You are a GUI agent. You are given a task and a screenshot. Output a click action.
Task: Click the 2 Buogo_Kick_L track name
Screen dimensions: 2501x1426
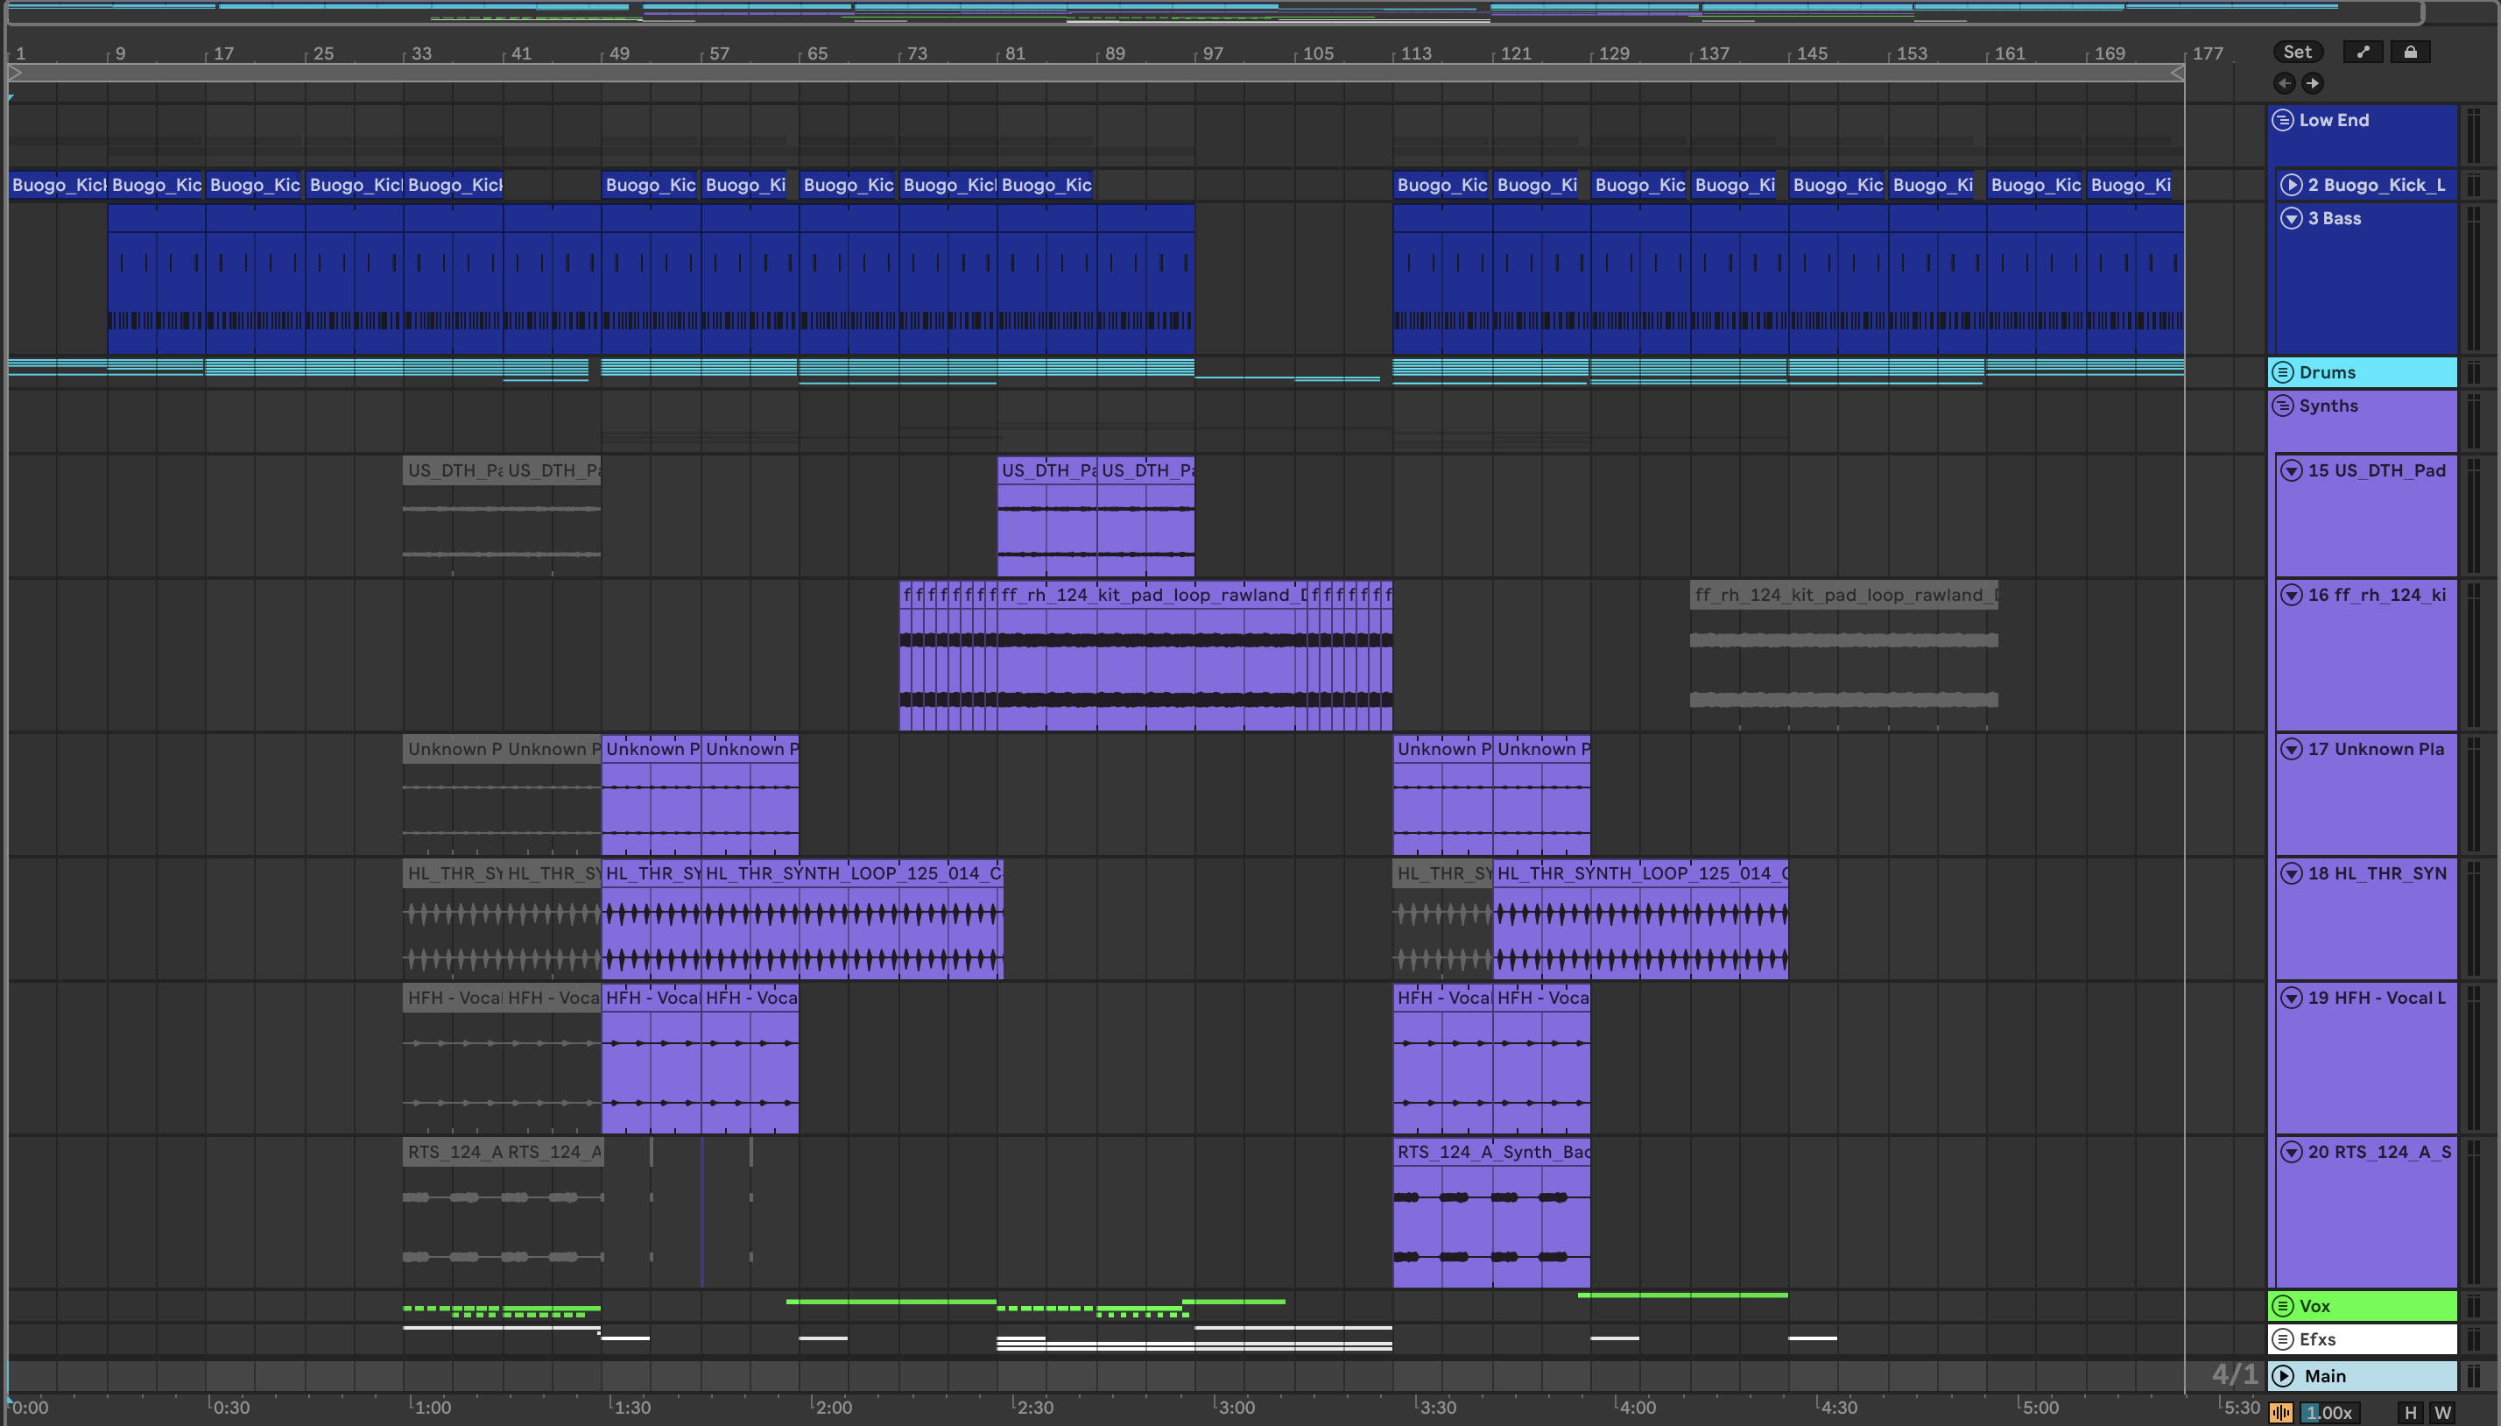(x=2376, y=185)
